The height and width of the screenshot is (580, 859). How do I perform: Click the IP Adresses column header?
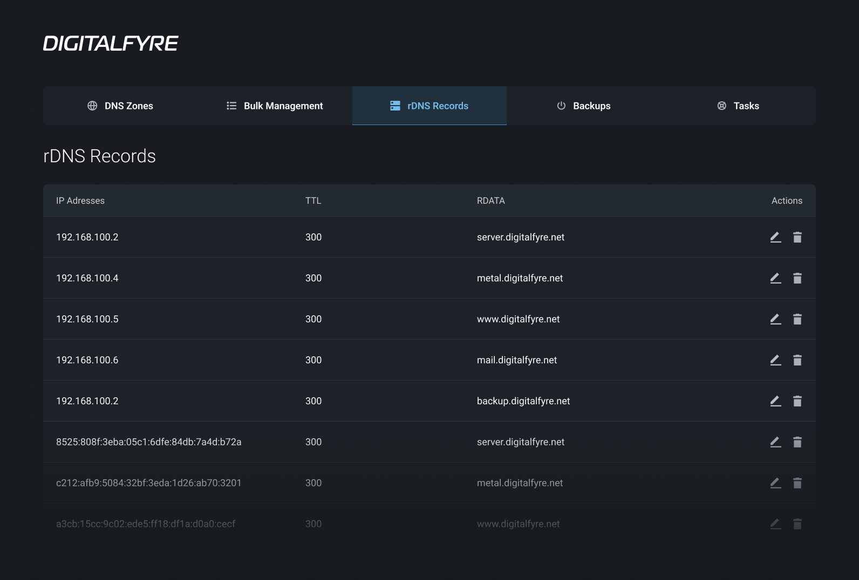point(80,201)
